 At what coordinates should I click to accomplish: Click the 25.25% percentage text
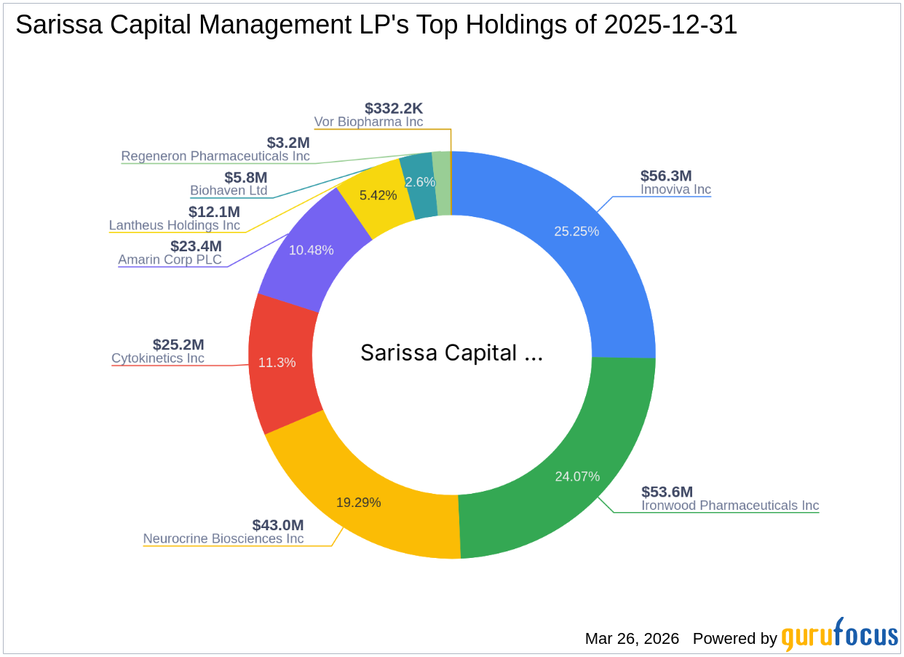coord(576,231)
